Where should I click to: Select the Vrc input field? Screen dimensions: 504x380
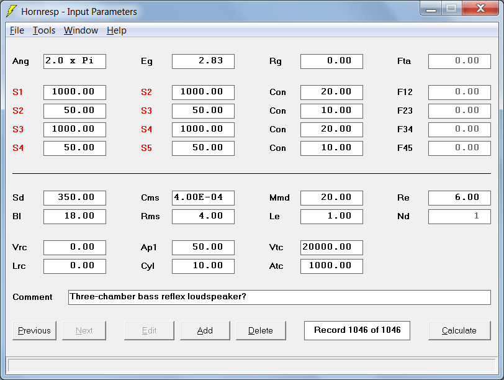pos(74,248)
